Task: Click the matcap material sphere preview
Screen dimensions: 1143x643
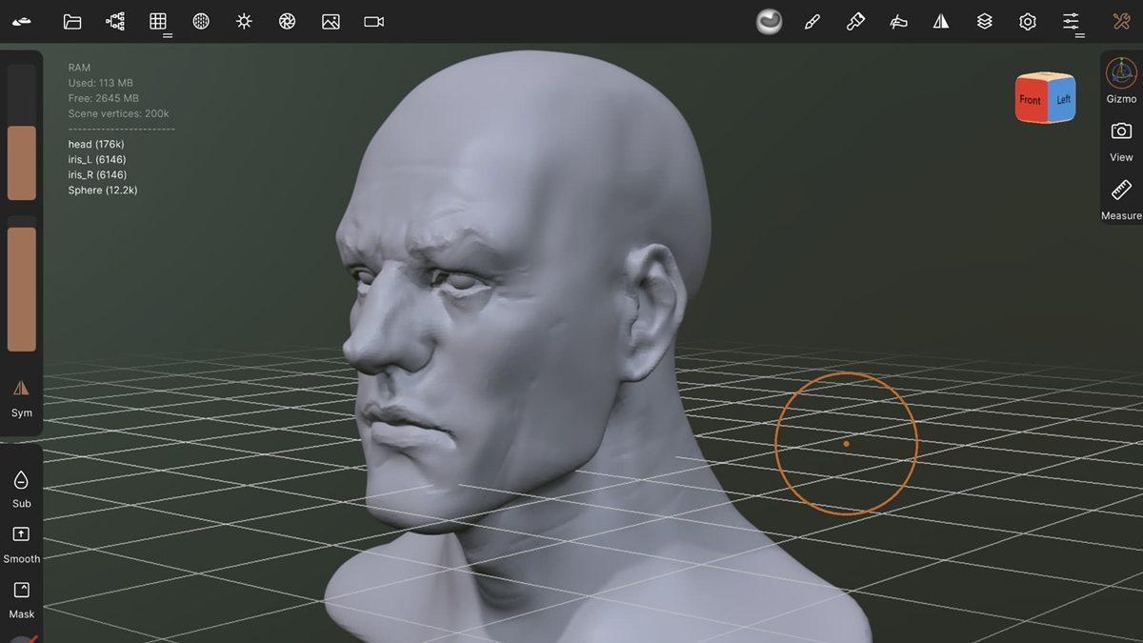Action: tap(768, 19)
